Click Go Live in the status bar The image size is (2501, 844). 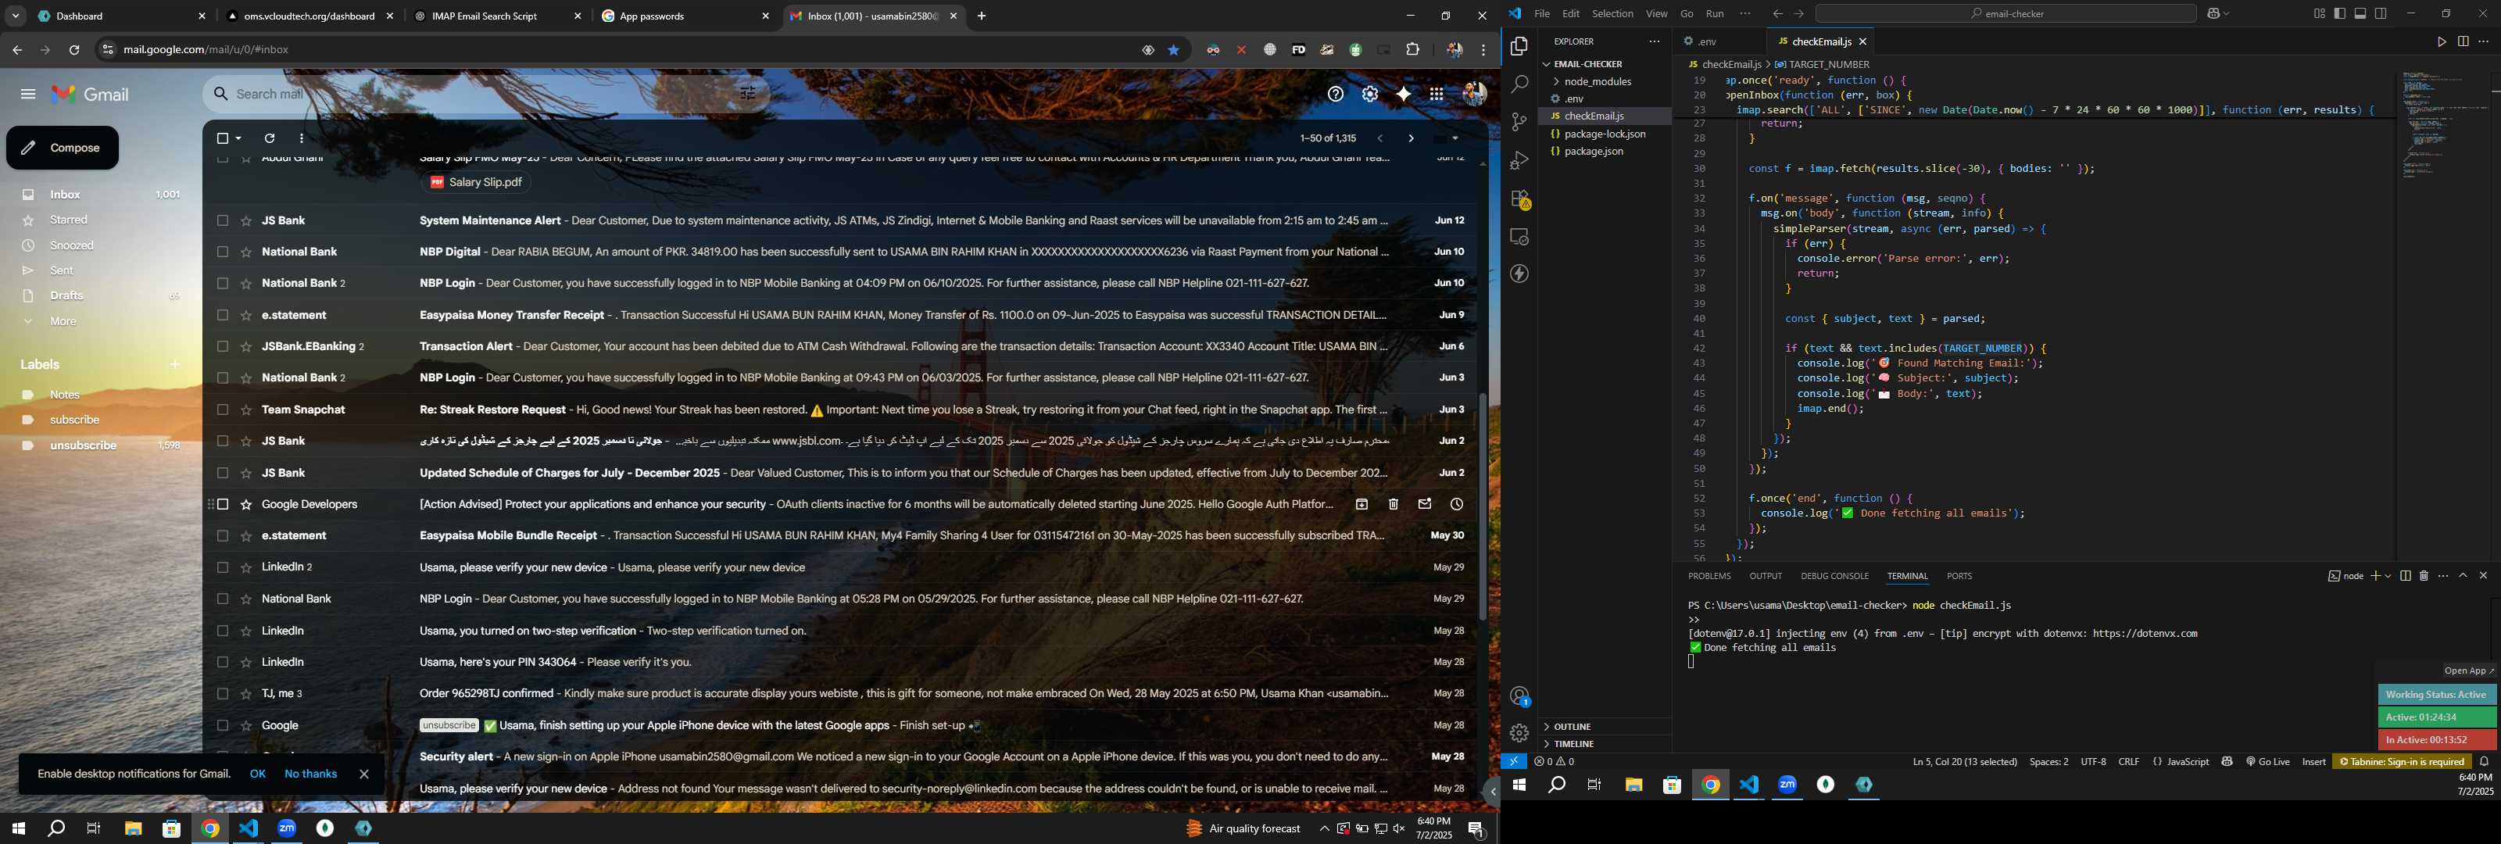pos(2268,761)
